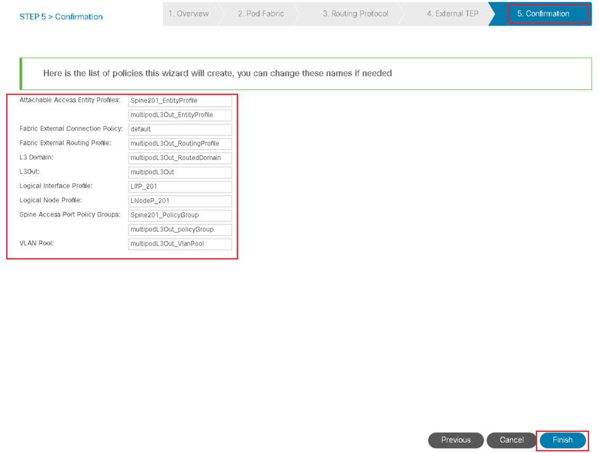The image size is (599, 453).
Task: Select the Confirmation step tab
Action: coord(543,14)
